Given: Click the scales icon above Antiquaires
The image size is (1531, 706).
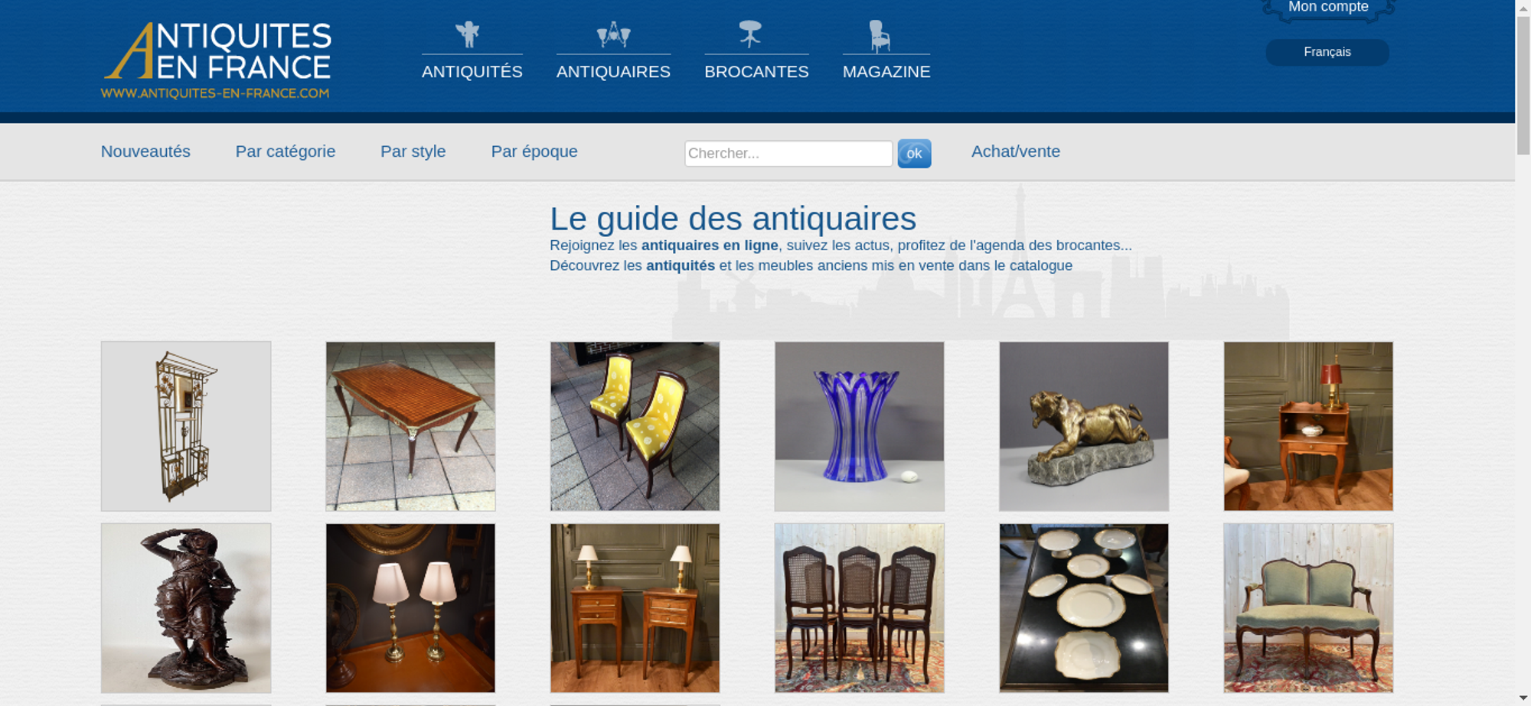Looking at the screenshot, I should [613, 34].
